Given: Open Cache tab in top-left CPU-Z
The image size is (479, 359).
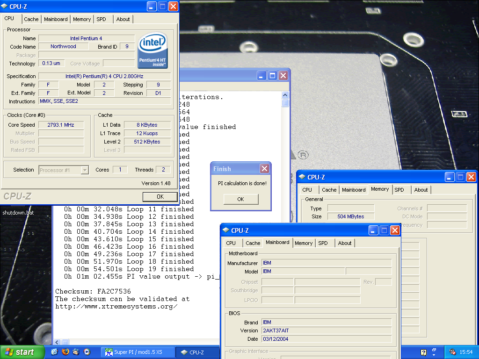Looking at the screenshot, I should coord(31,19).
